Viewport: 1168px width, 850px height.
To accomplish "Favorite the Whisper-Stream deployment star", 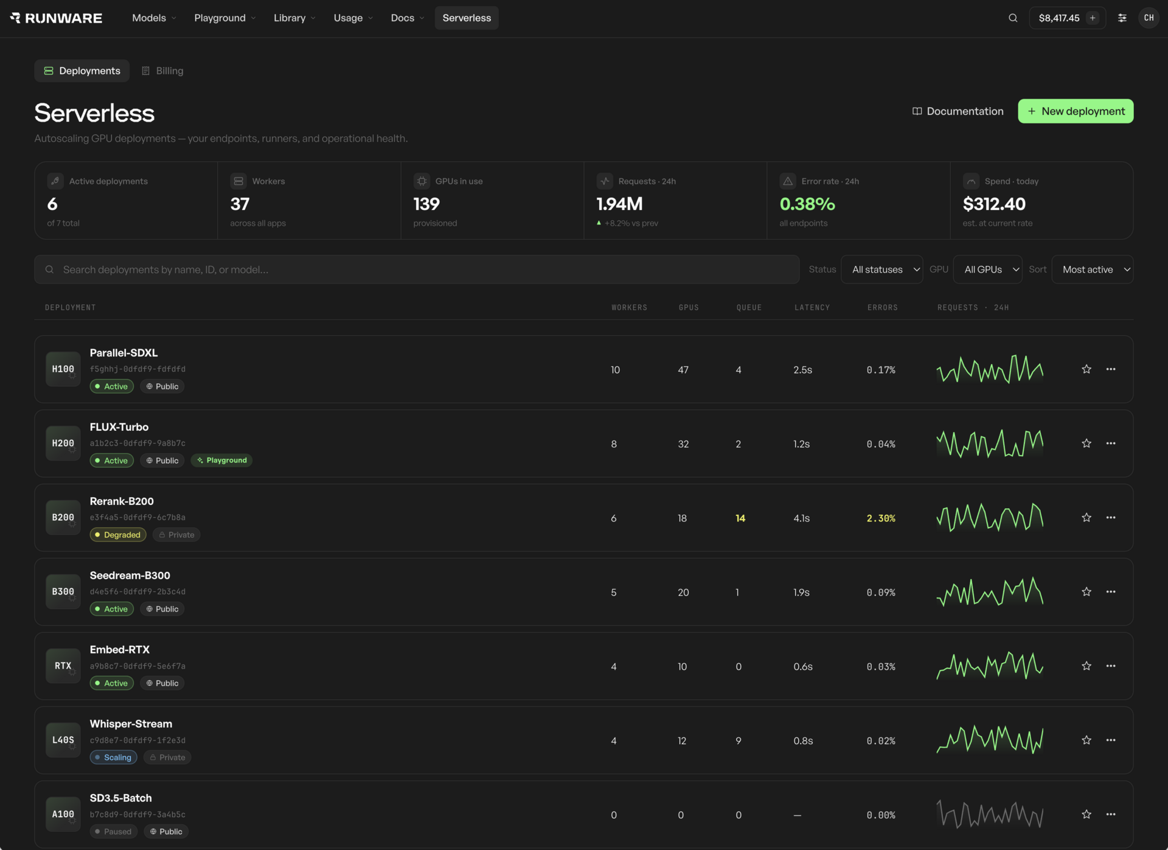I will point(1086,740).
